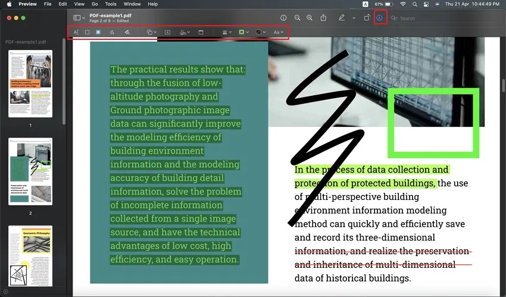Select page 1 thumbnail
Viewport: 506px width, 297px height.
(x=30, y=83)
